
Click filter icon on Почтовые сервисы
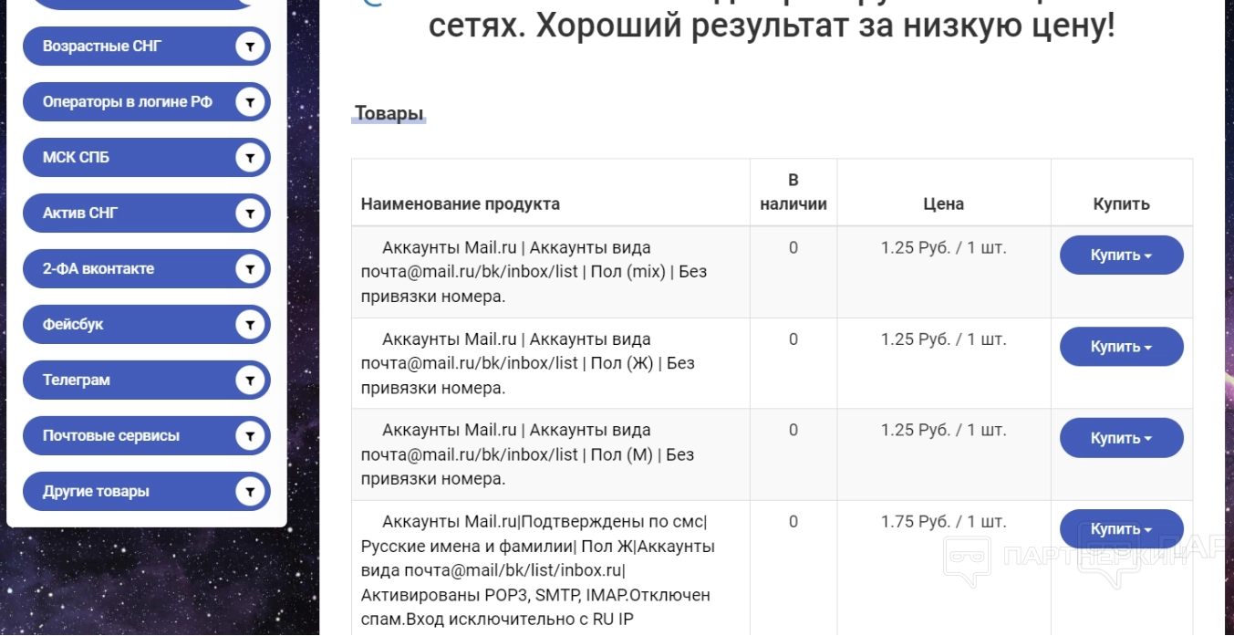pyautogui.click(x=250, y=435)
